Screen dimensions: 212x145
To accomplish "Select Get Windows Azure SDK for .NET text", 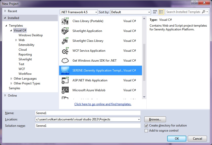I will (94, 61).
